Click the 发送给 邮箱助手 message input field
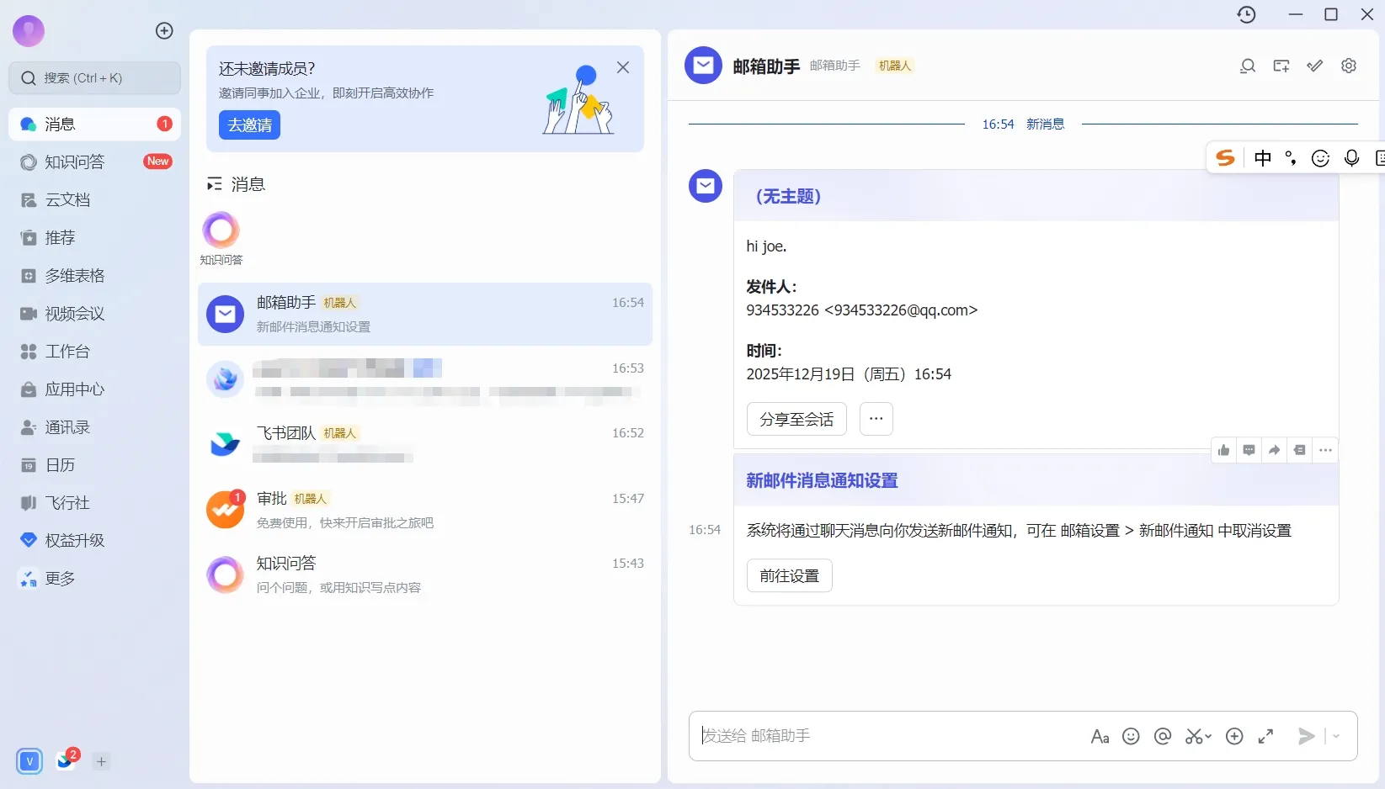Screen dimensions: 1385x789 pyautogui.click(x=884, y=736)
